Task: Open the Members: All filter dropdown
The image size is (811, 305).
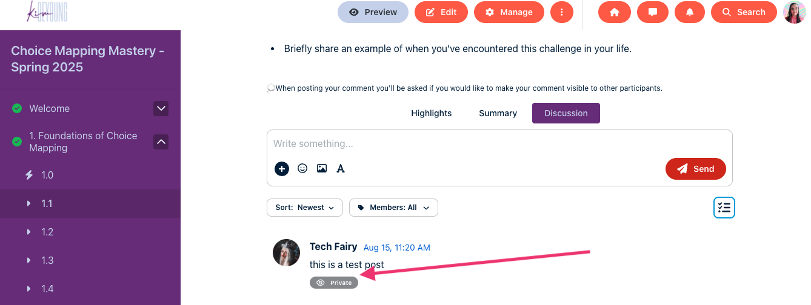Action: (393, 208)
